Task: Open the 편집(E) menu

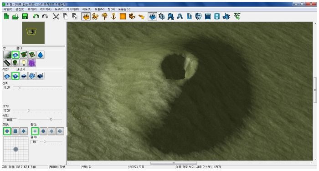Action: point(20,9)
